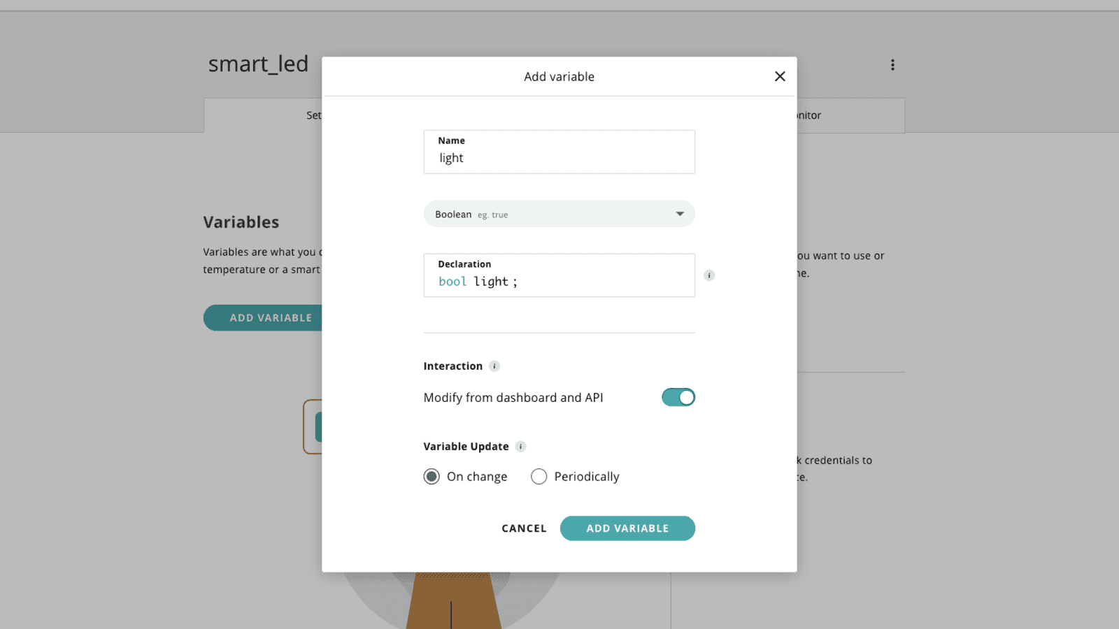Click the Variables section heading
Image resolution: width=1119 pixels, height=629 pixels.
(241, 222)
